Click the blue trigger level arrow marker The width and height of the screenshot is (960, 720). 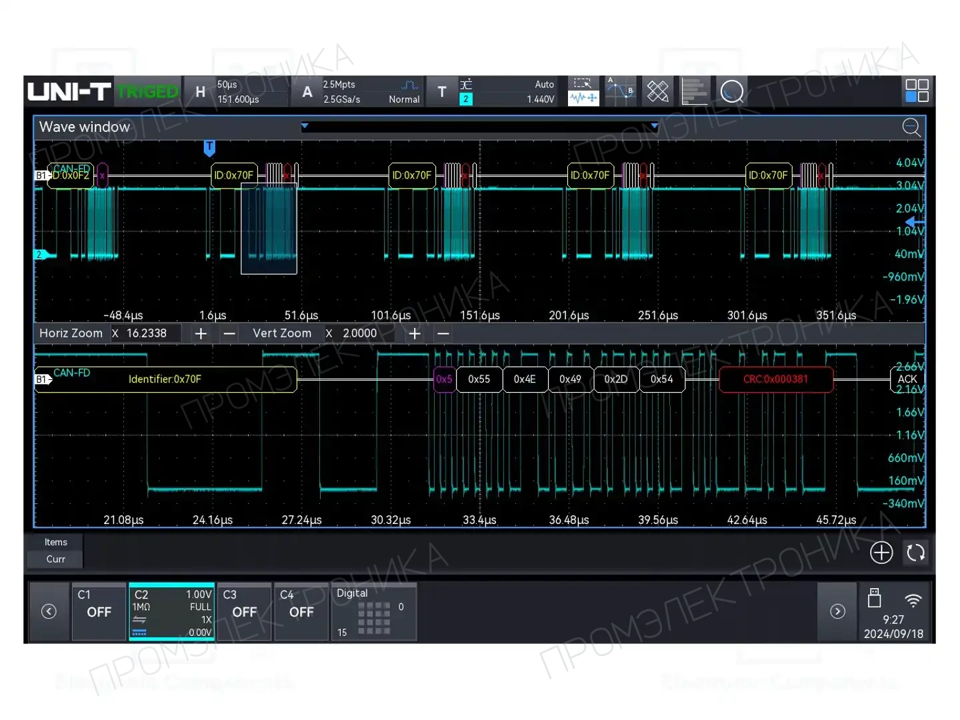(915, 221)
